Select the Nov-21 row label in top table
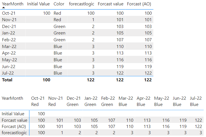The width and height of the screenshot is (206, 137). tap(9, 20)
